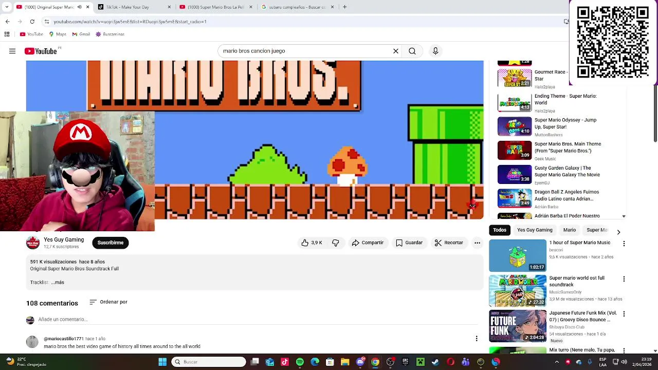
Task: Open options for 1 hour of Super Mario Music
Action: tap(624, 244)
